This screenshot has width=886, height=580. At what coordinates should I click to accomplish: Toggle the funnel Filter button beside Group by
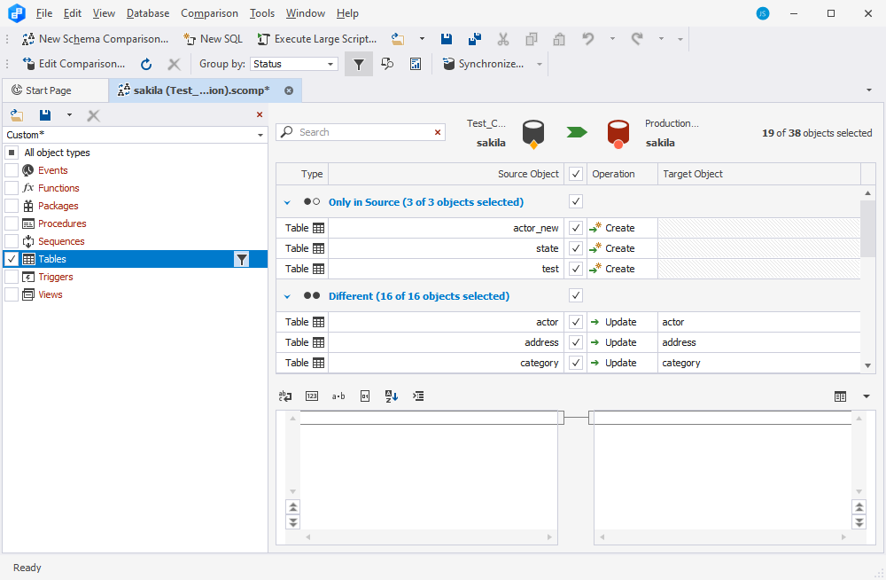[359, 64]
